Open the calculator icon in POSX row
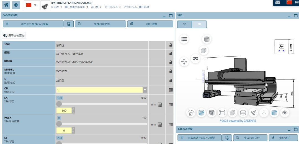The width and height of the screenshot is (299, 144). click(x=160, y=125)
